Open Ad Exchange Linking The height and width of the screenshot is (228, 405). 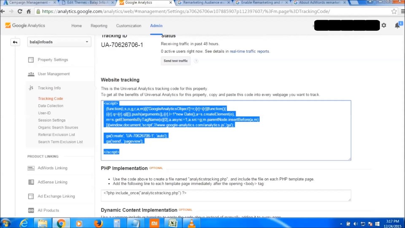click(x=56, y=196)
